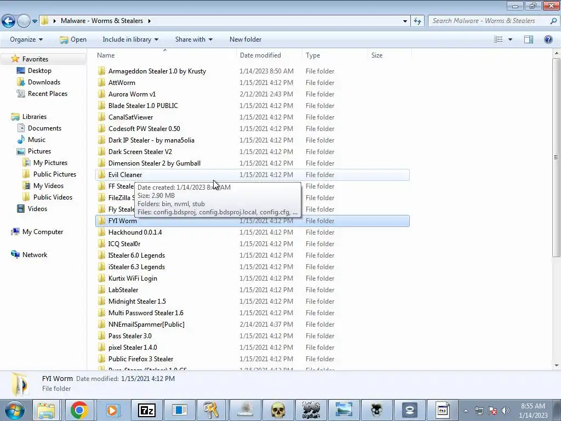Screen dimensions: 561x421
Task: Select the NNEmailSpammer[Public] folder
Action: tap(252, 325)
